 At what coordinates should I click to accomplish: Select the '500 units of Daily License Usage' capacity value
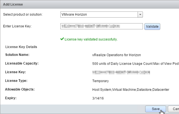click(135, 64)
